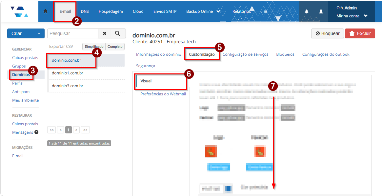
Task: Open the Cloud menu
Action: click(x=138, y=11)
